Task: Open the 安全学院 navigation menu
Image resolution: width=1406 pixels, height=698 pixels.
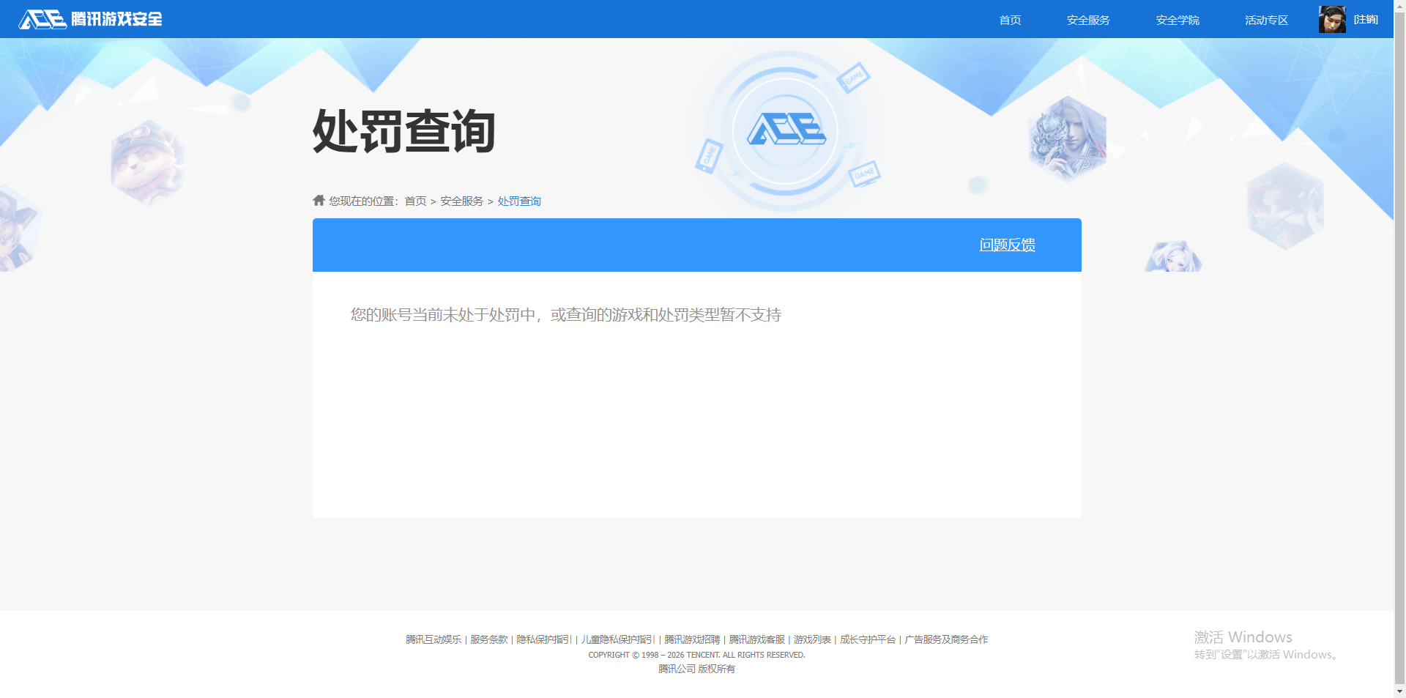Action: click(x=1177, y=20)
